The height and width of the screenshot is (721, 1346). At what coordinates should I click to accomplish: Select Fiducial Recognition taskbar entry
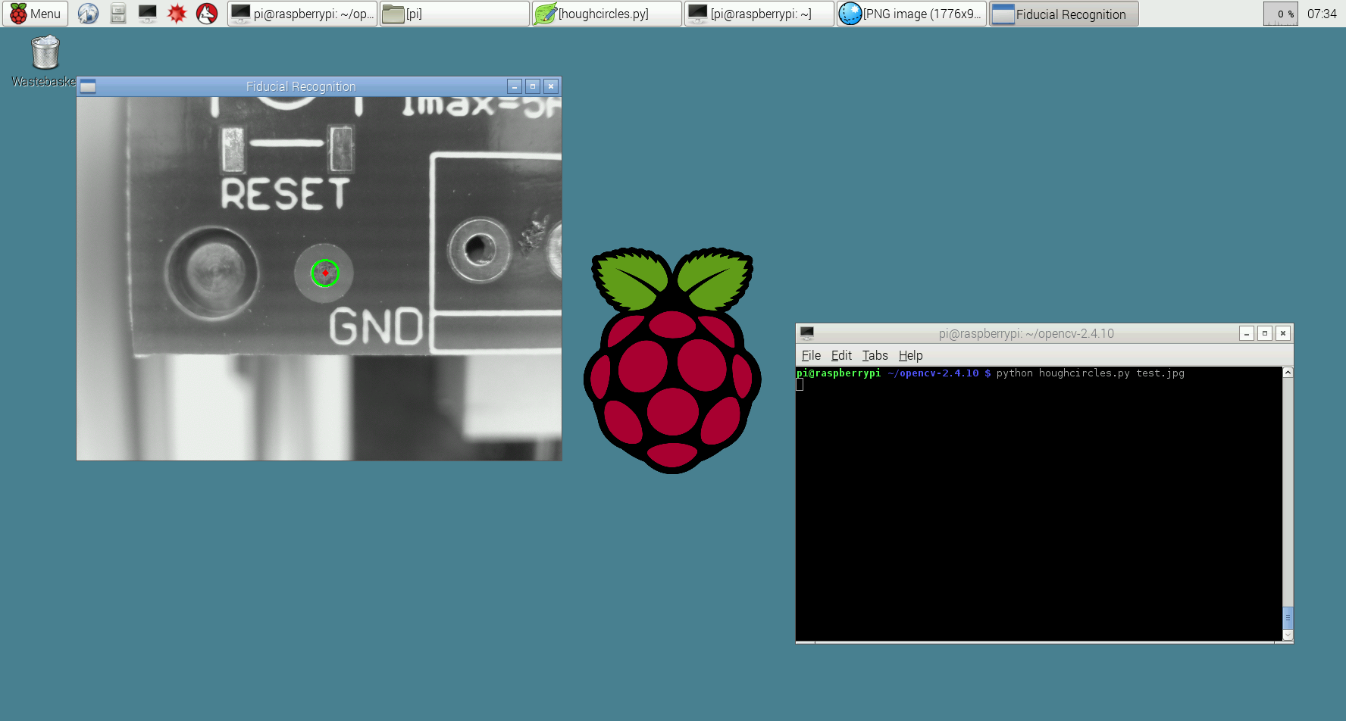click(1064, 14)
